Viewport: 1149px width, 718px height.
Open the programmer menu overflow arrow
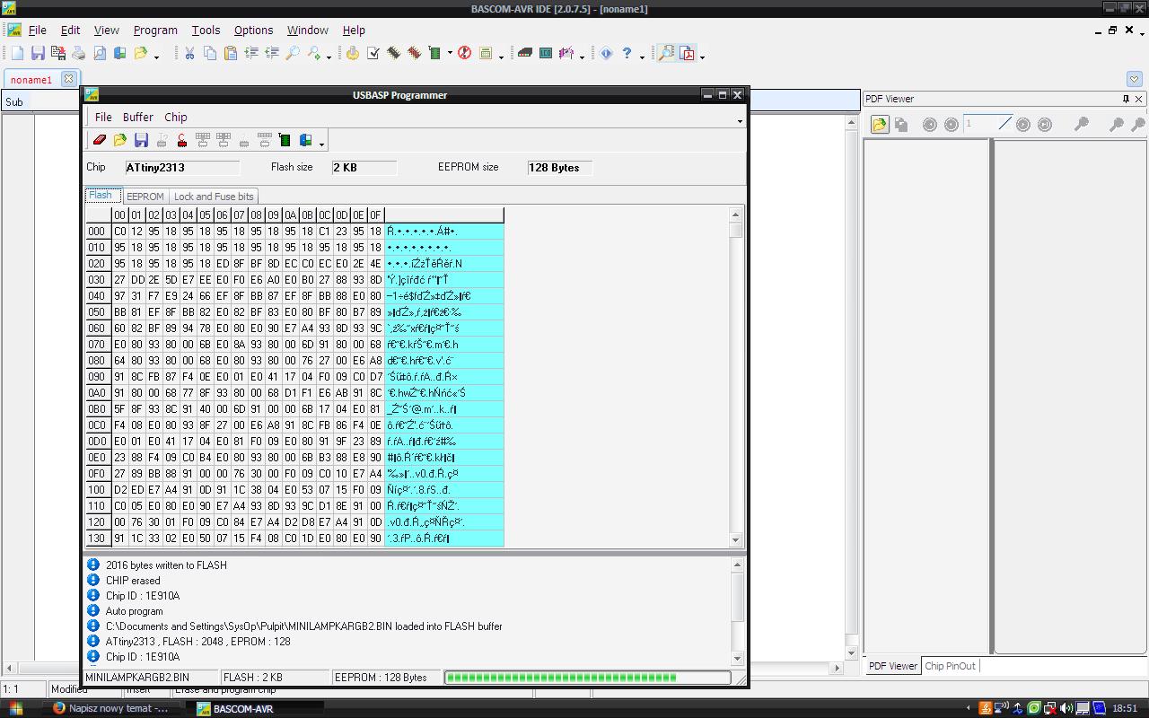click(x=740, y=120)
